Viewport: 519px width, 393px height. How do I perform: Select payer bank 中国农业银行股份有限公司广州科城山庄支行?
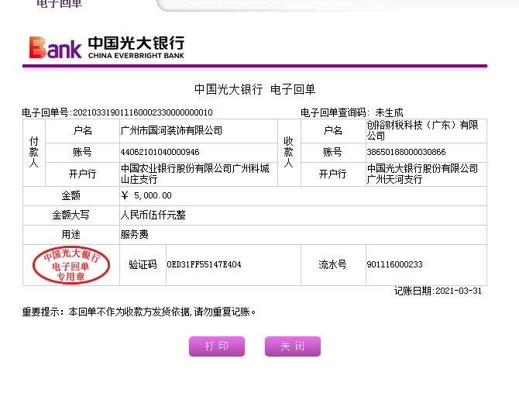[x=195, y=174]
